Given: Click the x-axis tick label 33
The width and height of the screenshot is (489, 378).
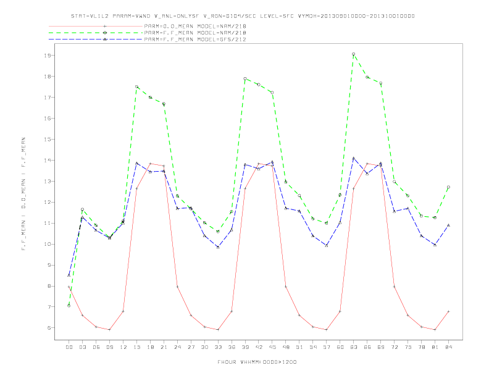Looking at the screenshot, I should (x=218, y=347).
